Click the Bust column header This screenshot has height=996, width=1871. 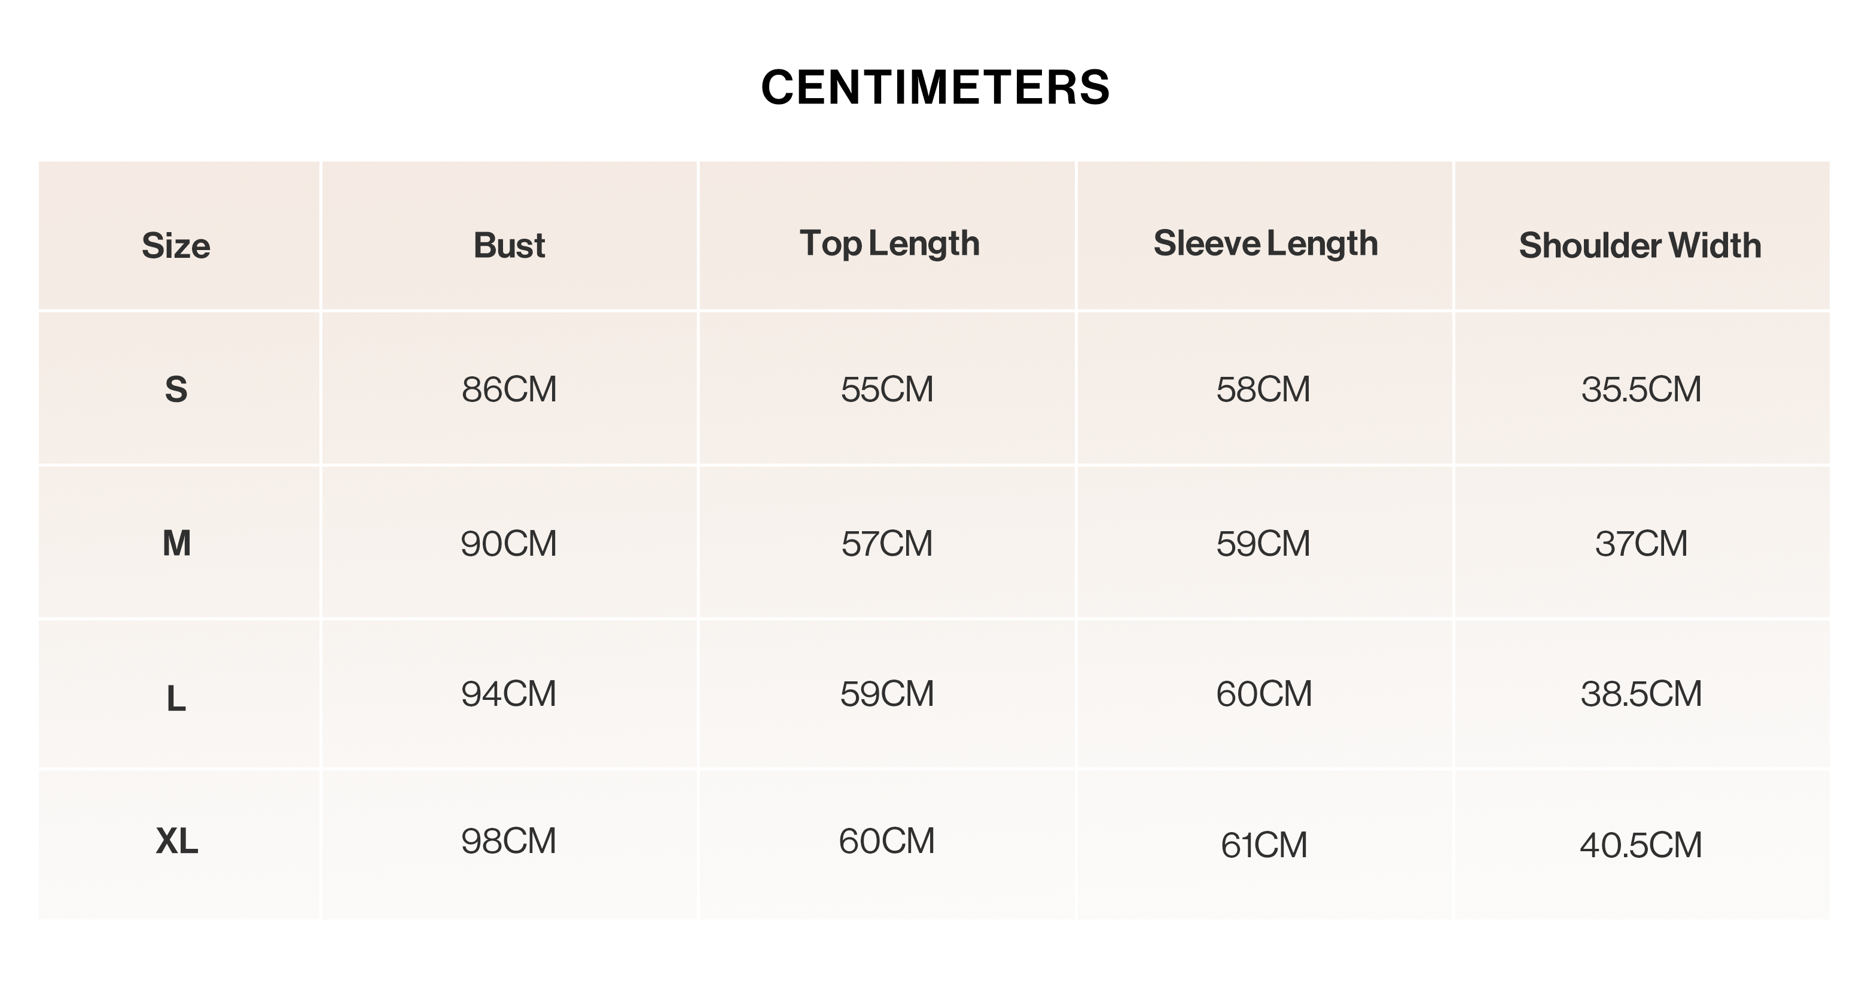pyautogui.click(x=509, y=245)
